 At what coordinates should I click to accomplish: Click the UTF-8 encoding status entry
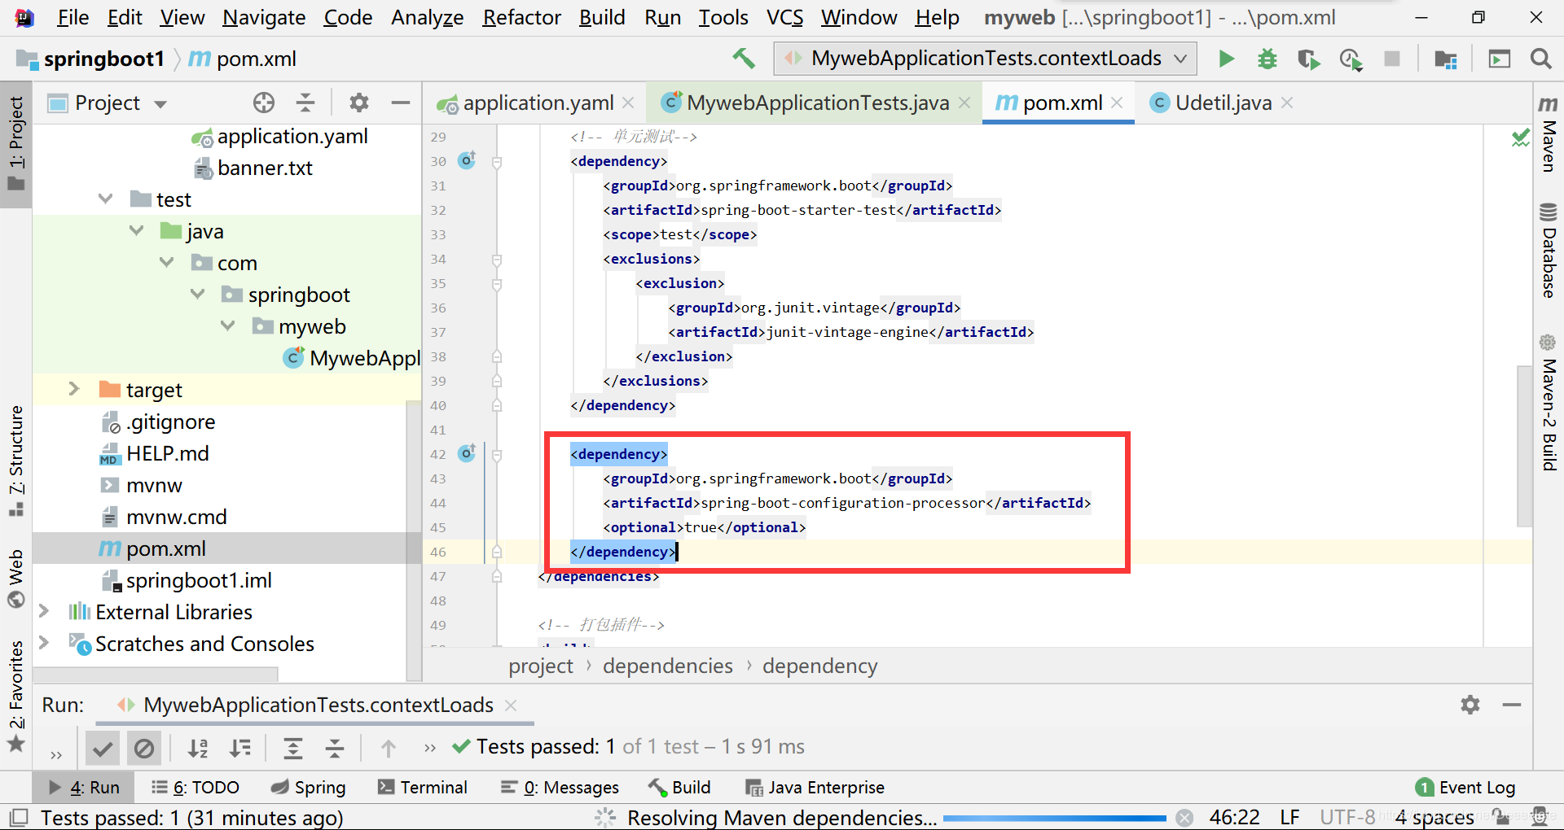1347,818
